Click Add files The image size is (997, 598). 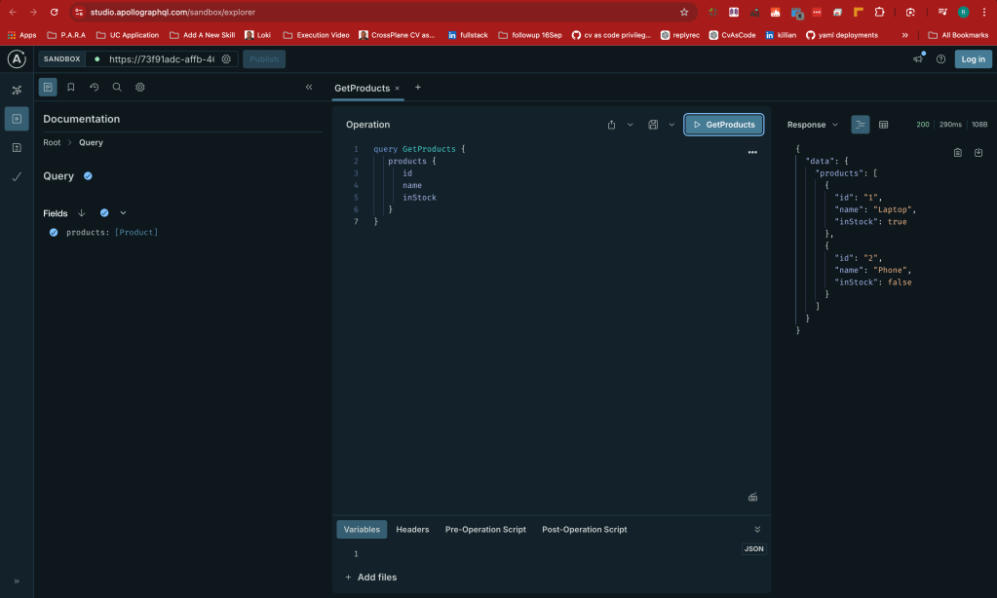(x=371, y=577)
